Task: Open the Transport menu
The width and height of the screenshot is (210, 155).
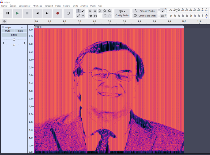Action: [49, 6]
